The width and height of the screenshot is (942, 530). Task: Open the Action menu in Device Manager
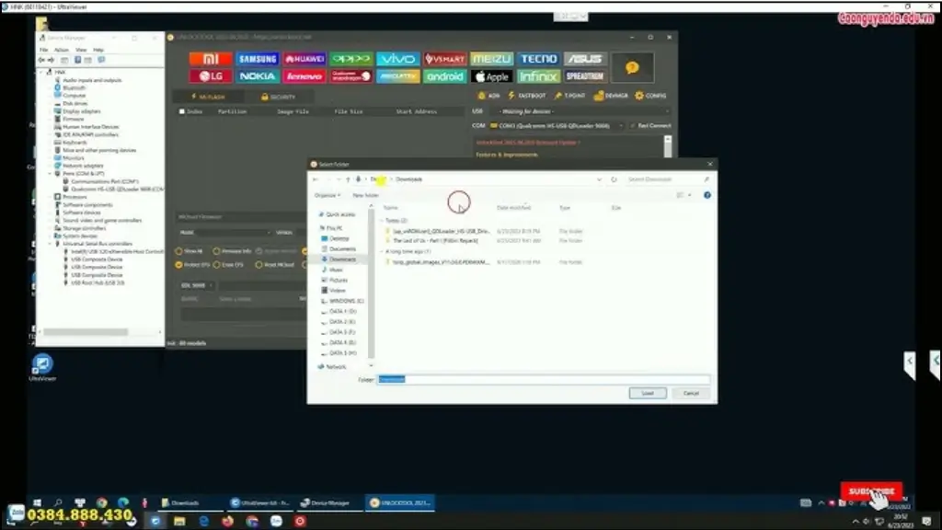pos(62,50)
